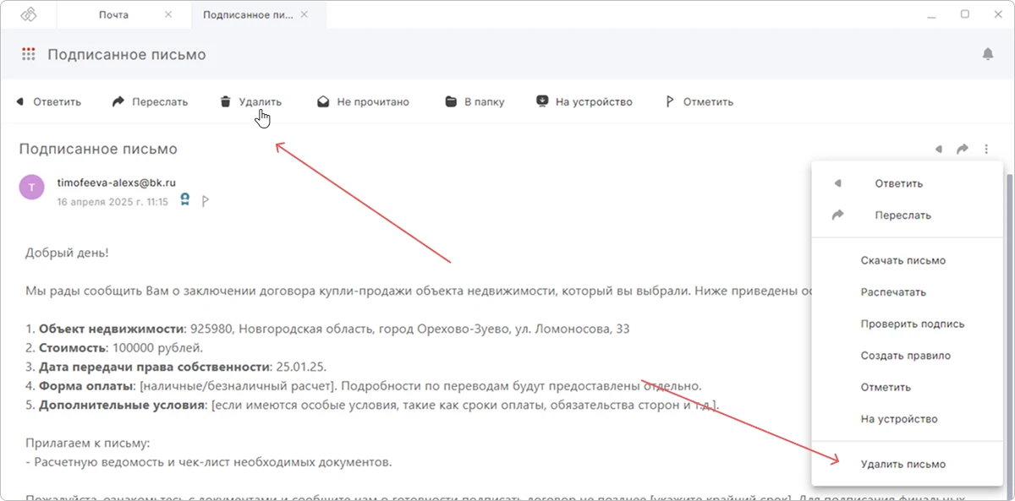Click the toolbar Переслать arrow icon
This screenshot has width=1015, height=501.
point(118,101)
